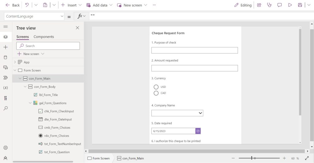The image size is (314, 163).
Task: Click calendar icon in Date required field
Action: [198, 131]
